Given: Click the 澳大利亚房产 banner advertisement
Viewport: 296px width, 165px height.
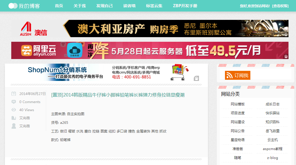Looking at the screenshot, I should pyautogui.click(x=176, y=29).
